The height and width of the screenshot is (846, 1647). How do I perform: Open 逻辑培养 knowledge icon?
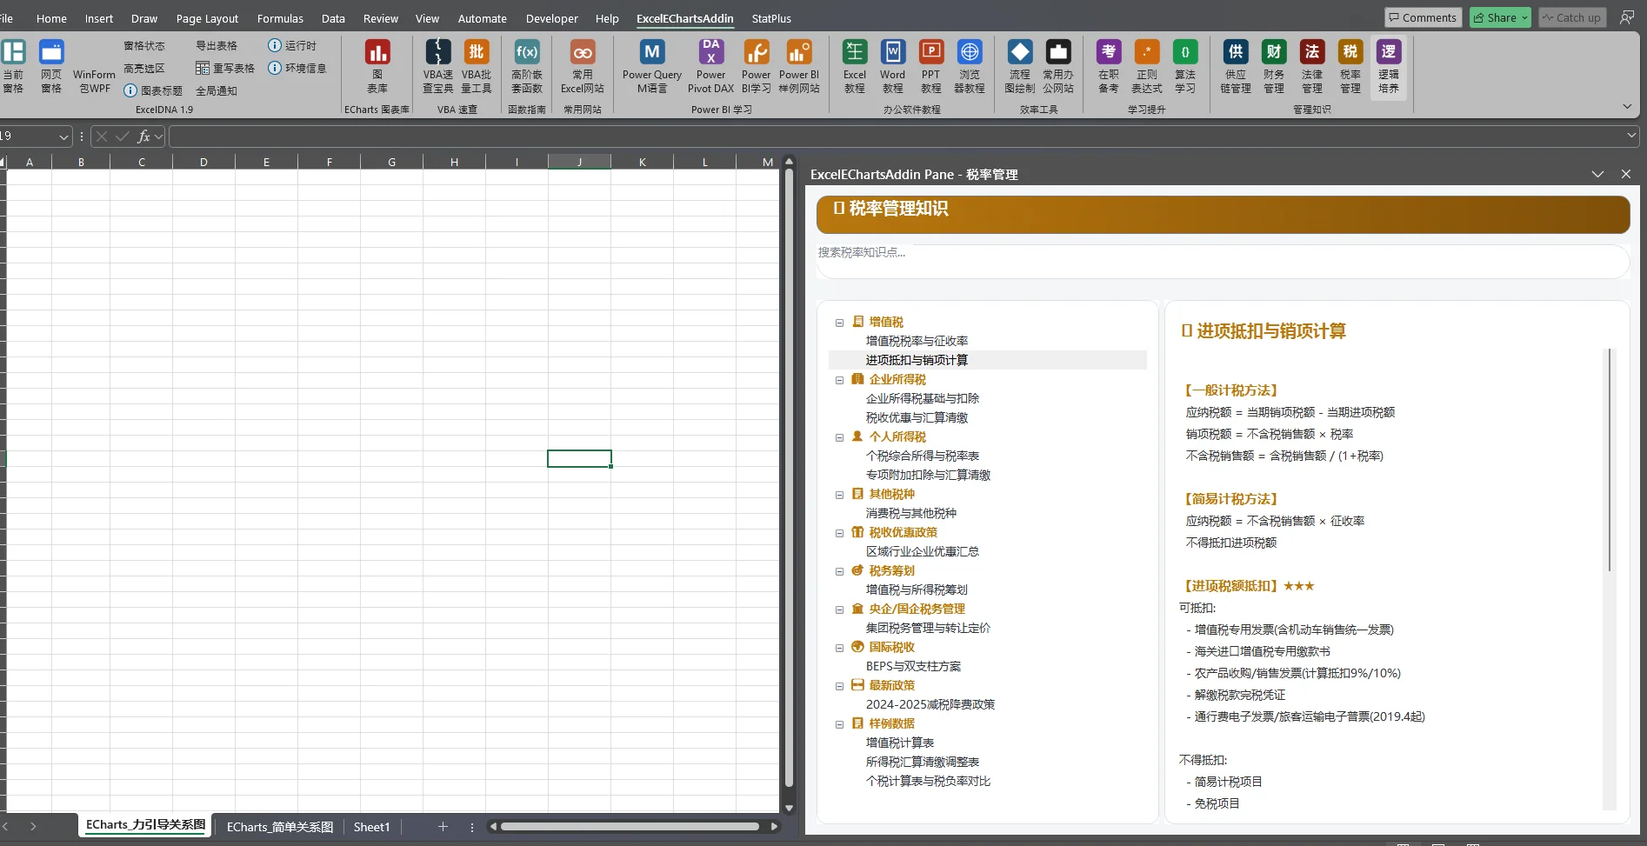coord(1388,66)
